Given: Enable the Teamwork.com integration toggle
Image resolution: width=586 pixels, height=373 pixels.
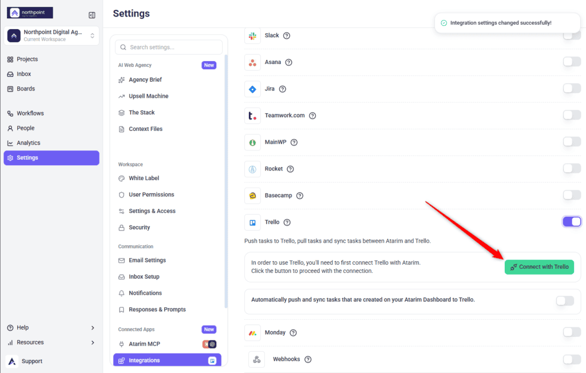Looking at the screenshot, I should click(x=572, y=115).
